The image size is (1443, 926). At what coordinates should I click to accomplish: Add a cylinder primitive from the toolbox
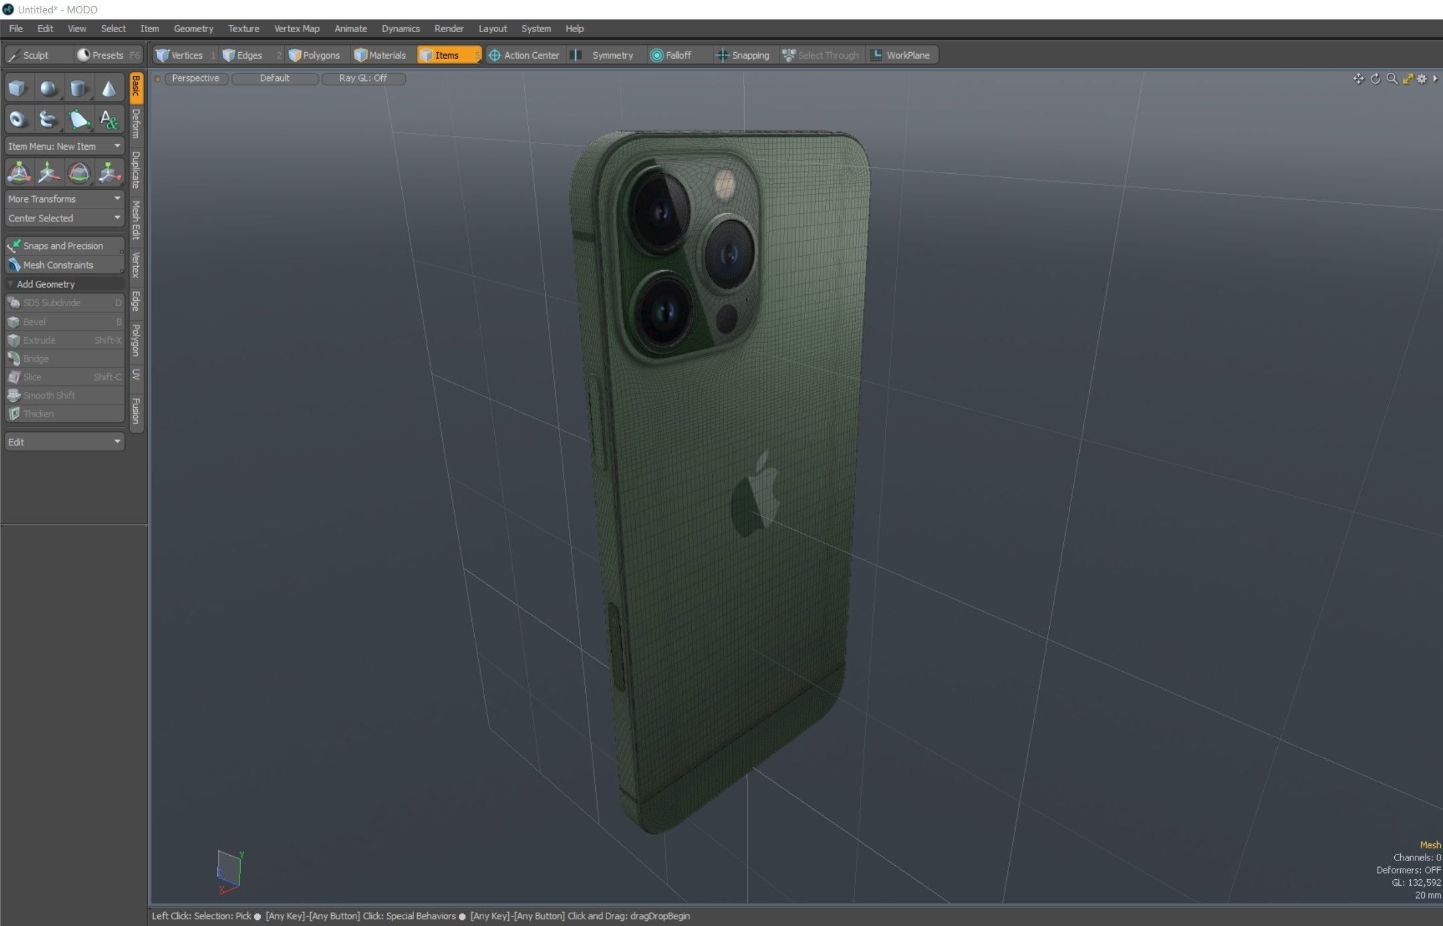(x=78, y=88)
